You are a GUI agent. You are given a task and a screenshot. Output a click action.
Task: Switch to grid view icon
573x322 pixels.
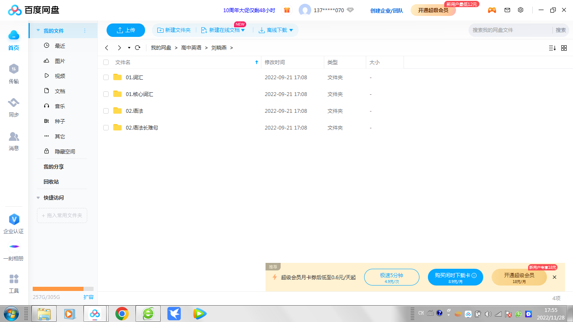pos(564,48)
